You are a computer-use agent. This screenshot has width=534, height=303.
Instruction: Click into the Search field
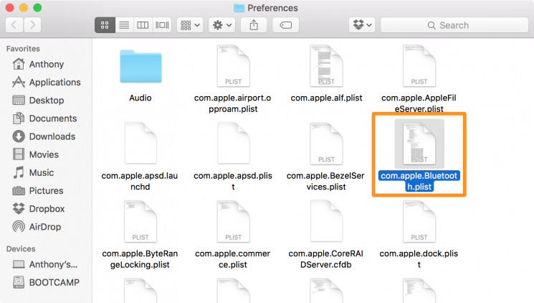point(454,25)
